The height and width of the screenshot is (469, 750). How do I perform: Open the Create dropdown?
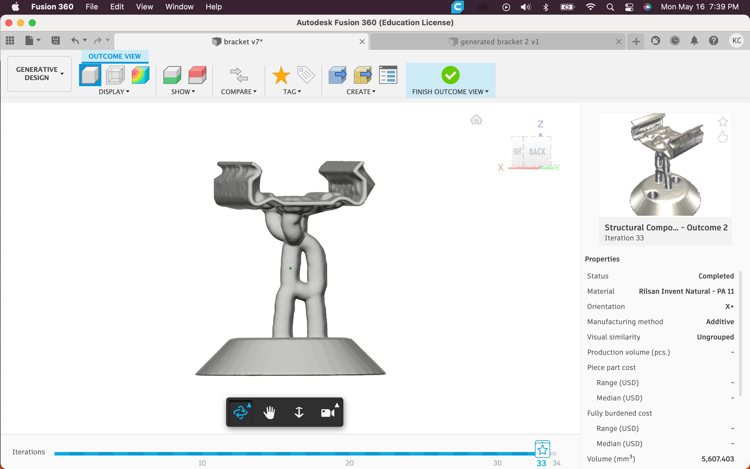coord(360,91)
